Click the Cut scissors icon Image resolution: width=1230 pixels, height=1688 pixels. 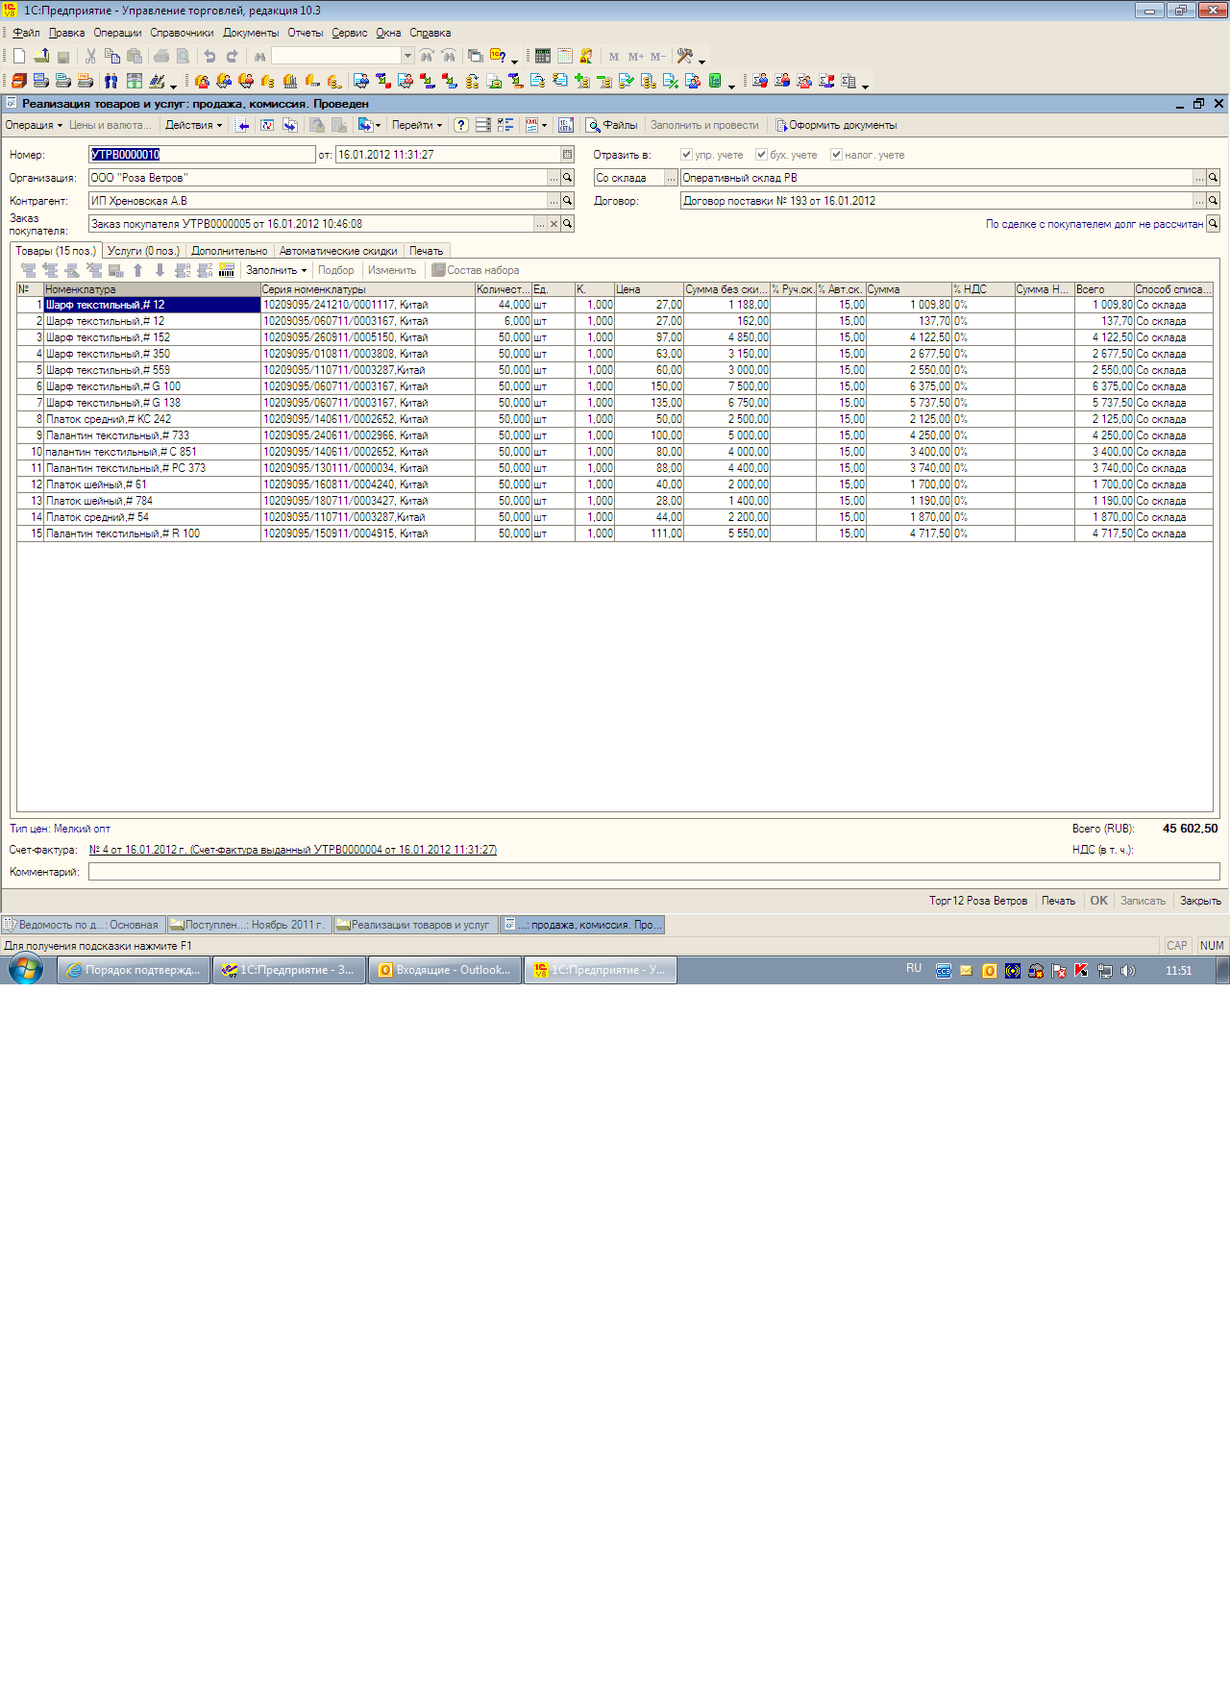click(90, 57)
